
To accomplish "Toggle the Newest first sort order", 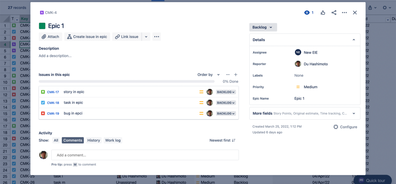I will click(222, 140).
